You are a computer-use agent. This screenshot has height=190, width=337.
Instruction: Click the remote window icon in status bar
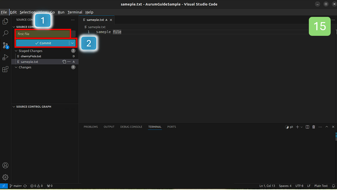coord(4,186)
